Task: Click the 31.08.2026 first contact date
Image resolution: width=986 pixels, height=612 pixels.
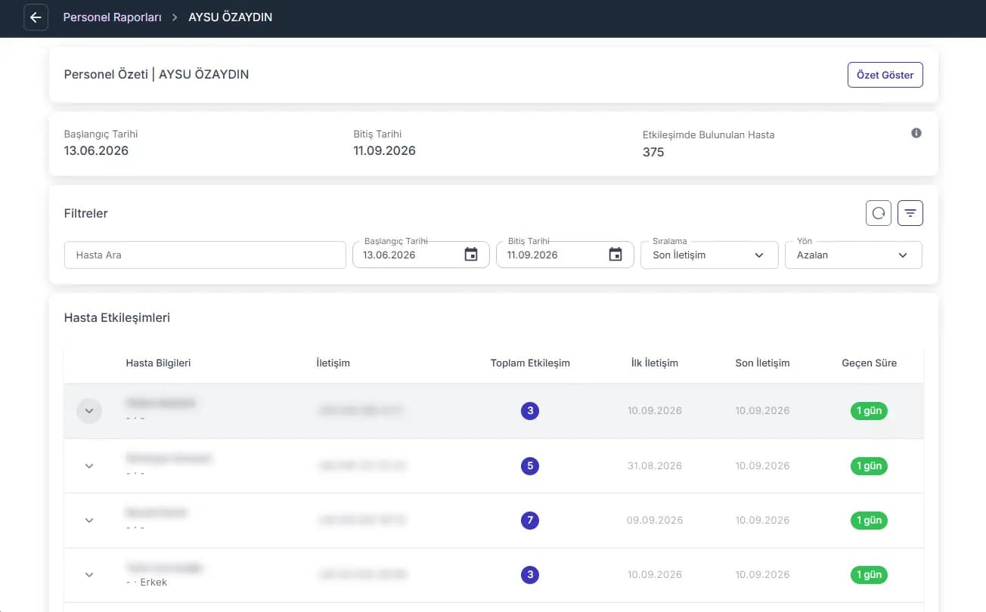Action: pos(654,465)
